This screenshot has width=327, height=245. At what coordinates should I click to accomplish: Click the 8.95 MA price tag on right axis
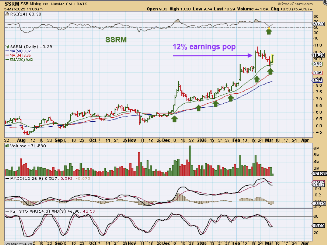click(x=317, y=73)
